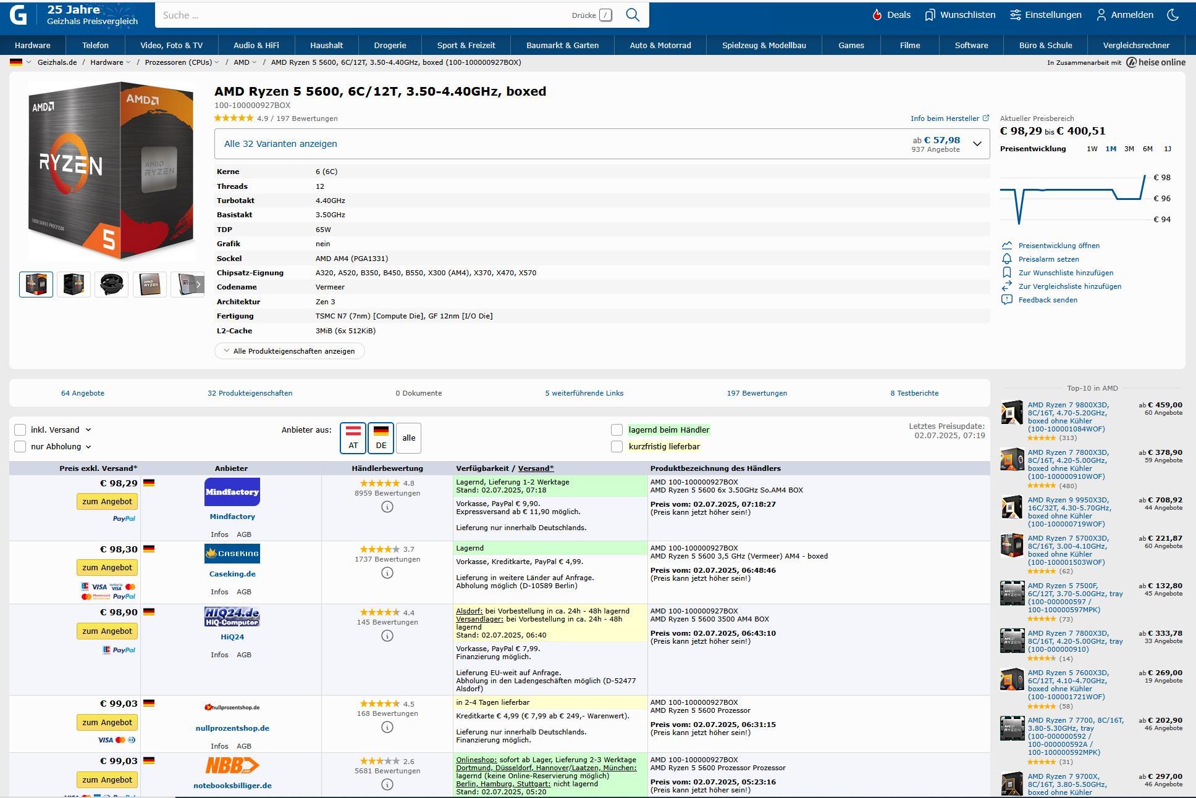Click the Suche search field

pos(364,15)
